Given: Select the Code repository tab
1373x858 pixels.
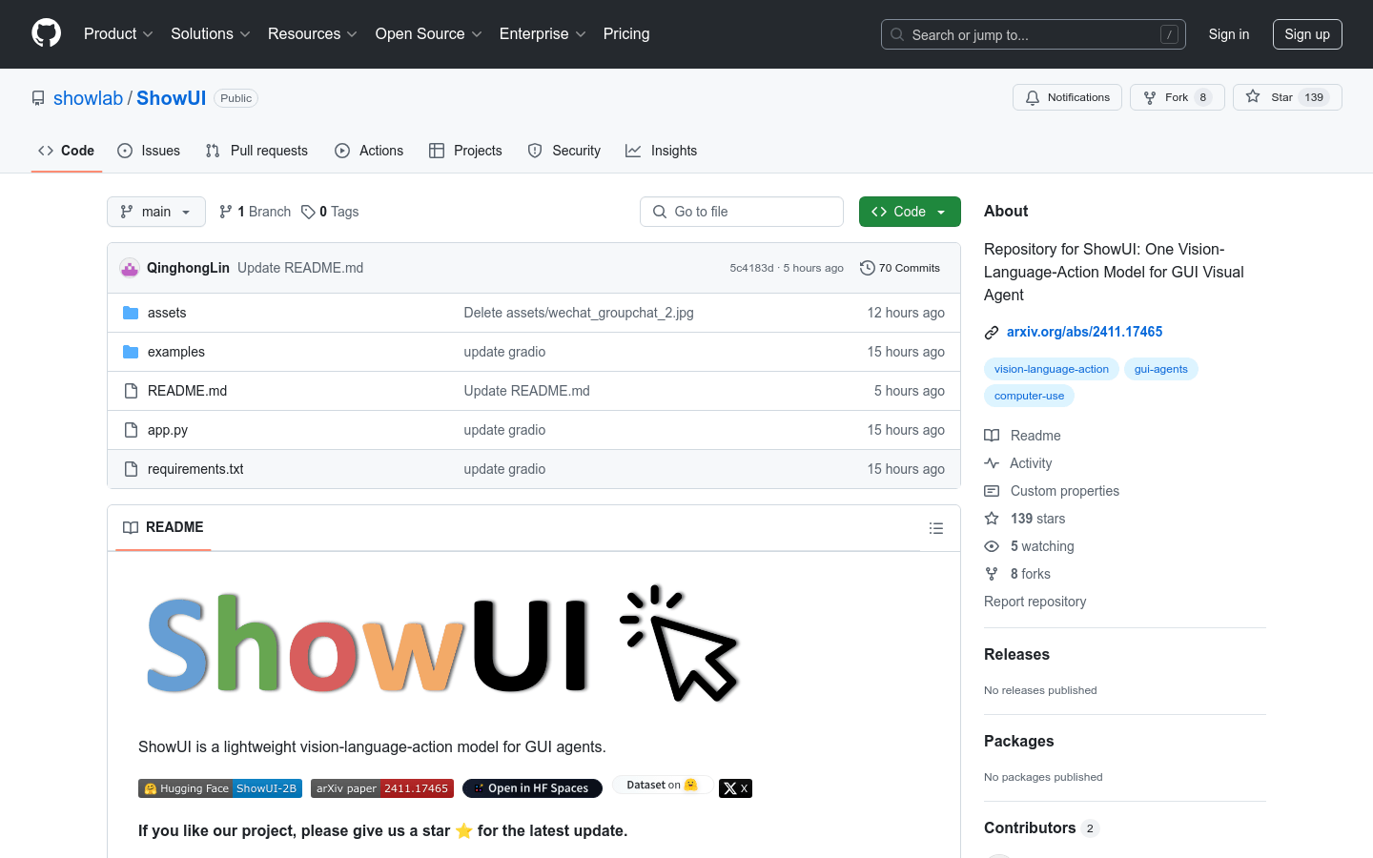Looking at the screenshot, I should 67,151.
